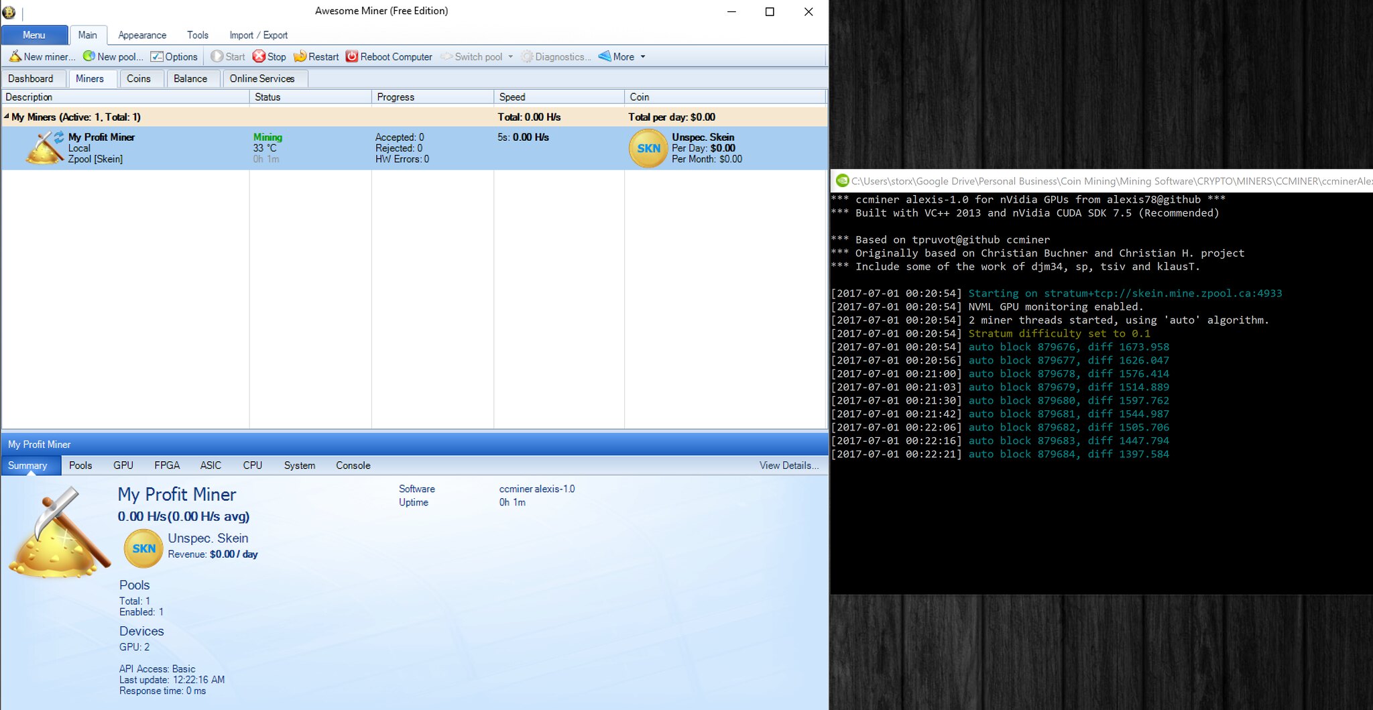Maximize the Awesome Miner window

click(x=770, y=12)
